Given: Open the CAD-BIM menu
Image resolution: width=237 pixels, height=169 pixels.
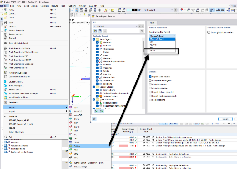Looking at the screenshot, I should click(x=93, y=6).
